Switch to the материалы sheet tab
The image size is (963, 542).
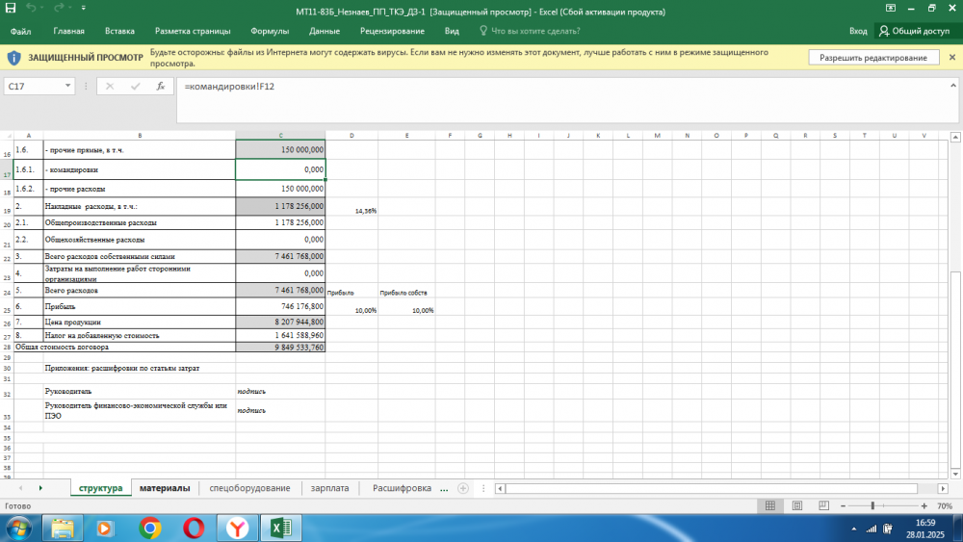(164, 488)
